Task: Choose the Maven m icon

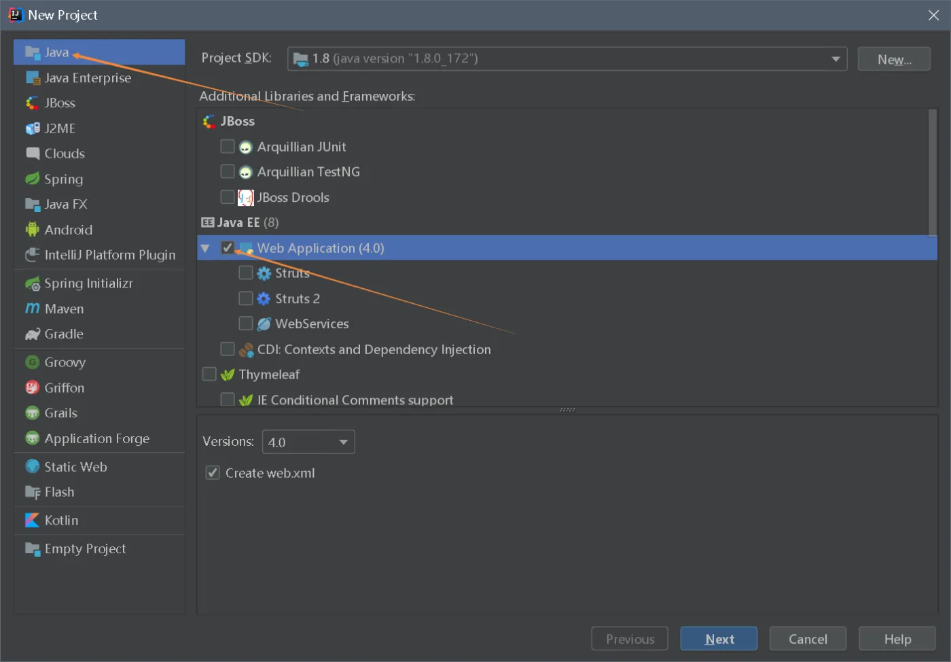Action: pyautogui.click(x=32, y=309)
